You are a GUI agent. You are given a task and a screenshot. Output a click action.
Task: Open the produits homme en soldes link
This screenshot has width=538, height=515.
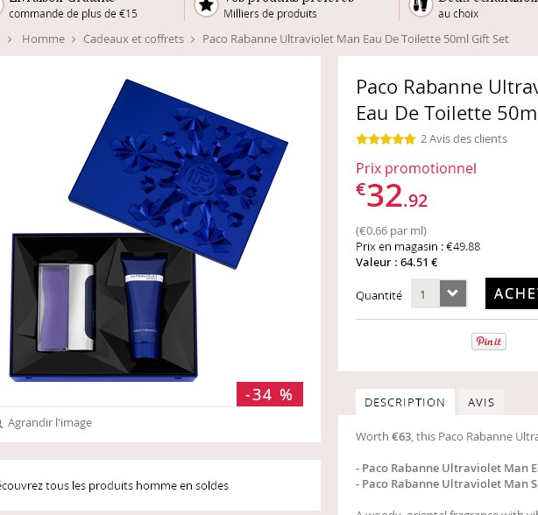(113, 485)
